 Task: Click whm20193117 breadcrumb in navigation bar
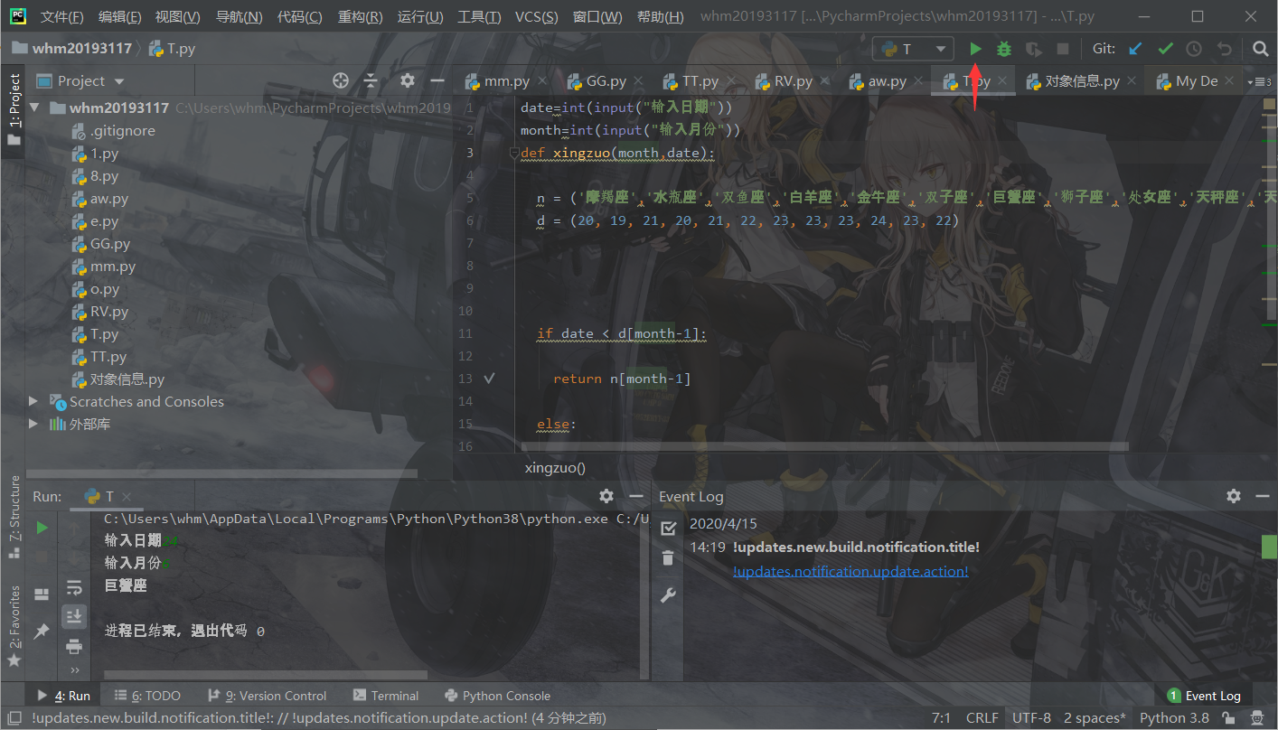click(72, 49)
